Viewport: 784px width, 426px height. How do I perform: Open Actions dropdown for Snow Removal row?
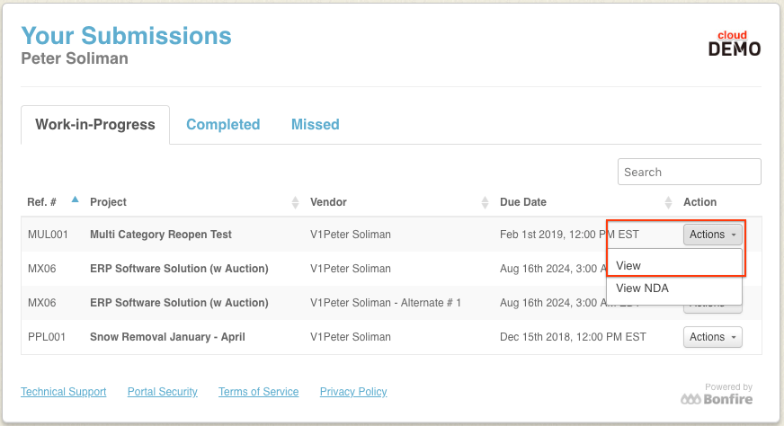(712, 337)
